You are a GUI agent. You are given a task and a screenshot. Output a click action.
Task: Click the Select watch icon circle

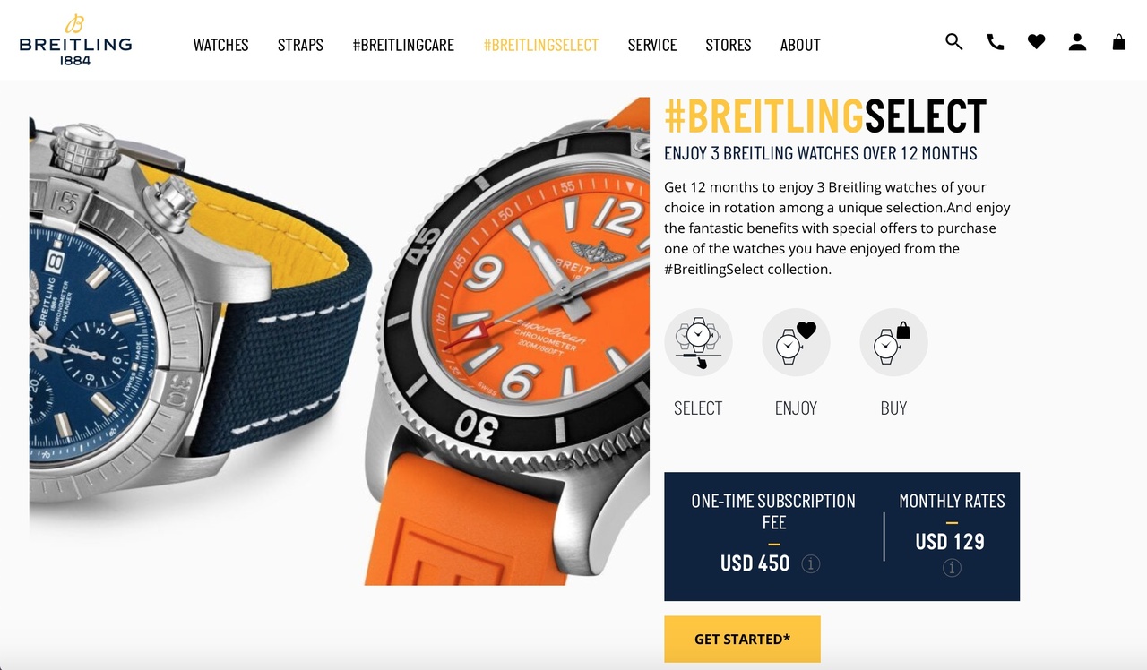[698, 342]
